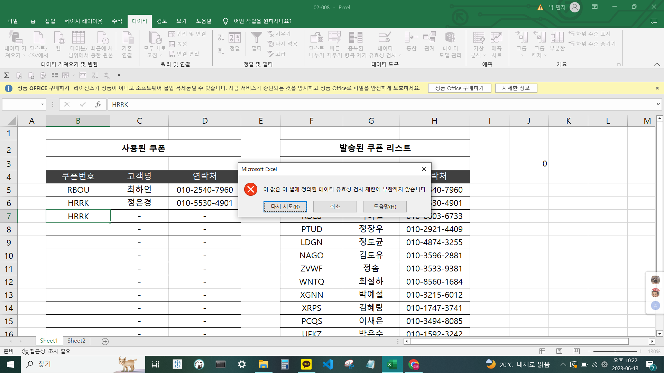Expand the 모두 새로 고침 dropdown arrow
The width and height of the screenshot is (664, 373).
161,55
